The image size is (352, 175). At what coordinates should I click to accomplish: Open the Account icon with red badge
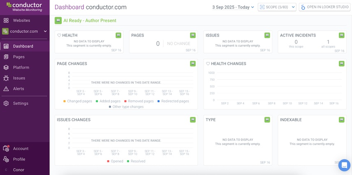[6, 148]
